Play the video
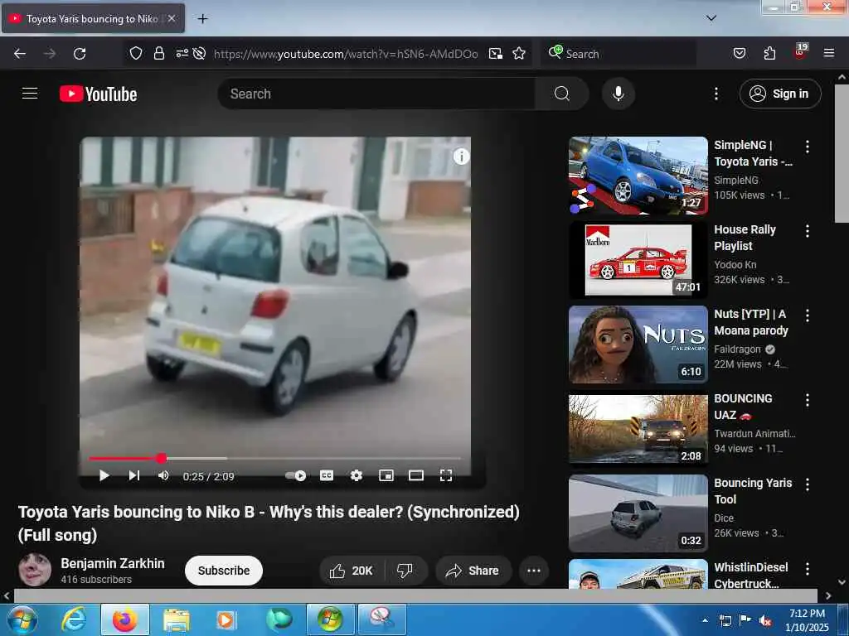This screenshot has height=636, width=849. point(104,475)
